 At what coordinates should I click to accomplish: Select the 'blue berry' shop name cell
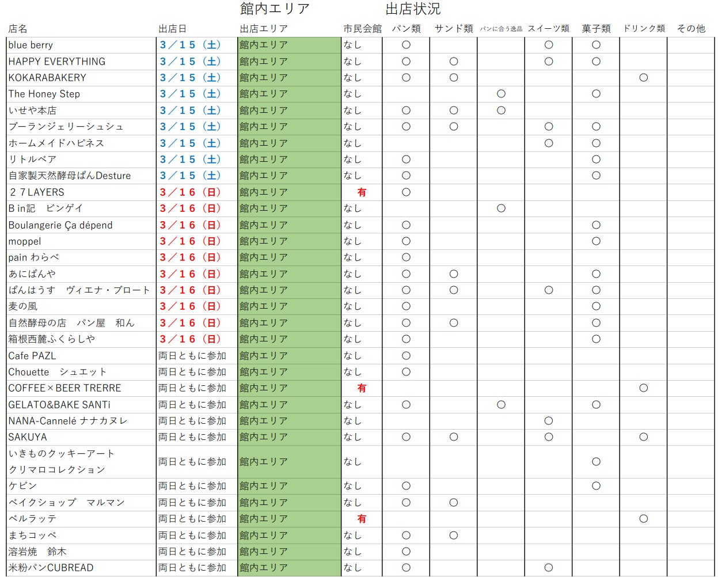(x=31, y=45)
